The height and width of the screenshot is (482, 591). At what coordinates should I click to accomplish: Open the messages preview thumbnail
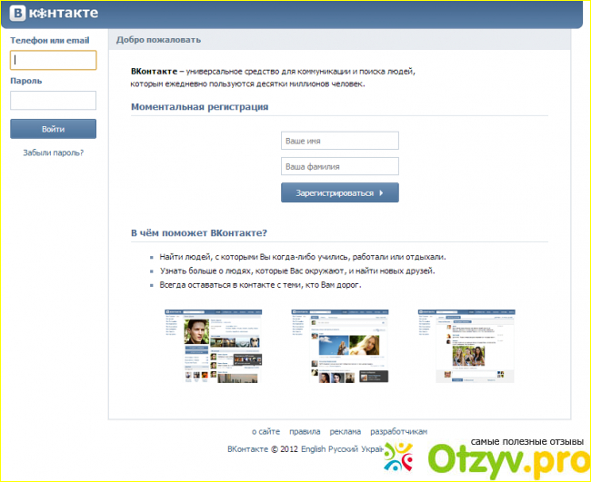tap(466, 346)
